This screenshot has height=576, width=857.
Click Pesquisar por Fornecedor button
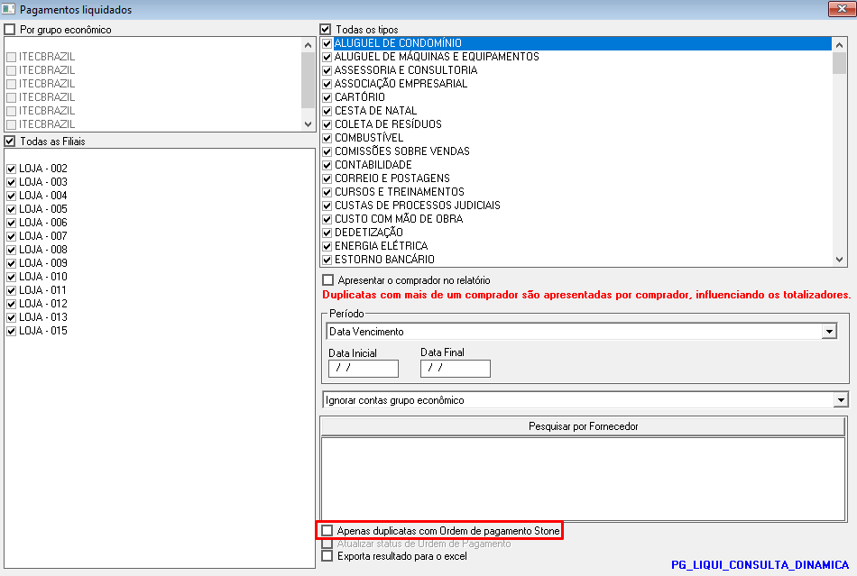coord(583,426)
